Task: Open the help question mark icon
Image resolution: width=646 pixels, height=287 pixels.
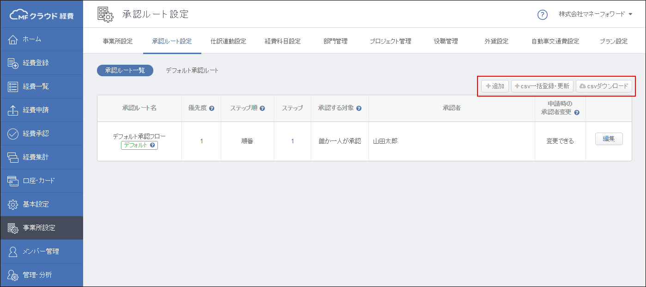Action: click(x=543, y=14)
